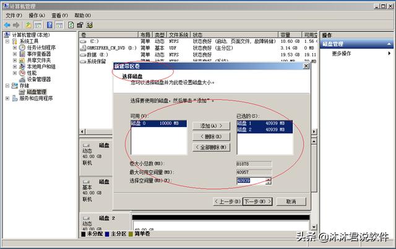This screenshot has width=396, height=249.
Task: Click the 下一步(N) > button
Action: click(257, 201)
